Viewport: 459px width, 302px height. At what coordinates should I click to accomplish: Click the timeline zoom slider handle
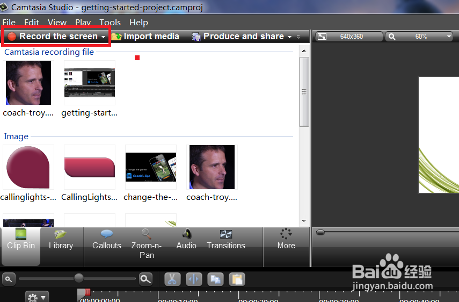pos(79,278)
